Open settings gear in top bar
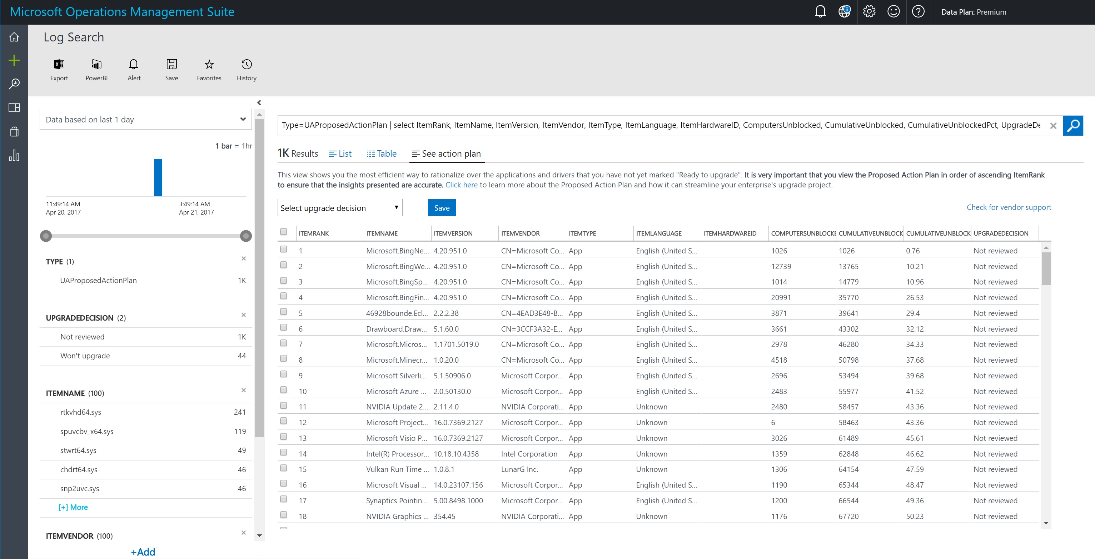The height and width of the screenshot is (559, 1095). (869, 11)
